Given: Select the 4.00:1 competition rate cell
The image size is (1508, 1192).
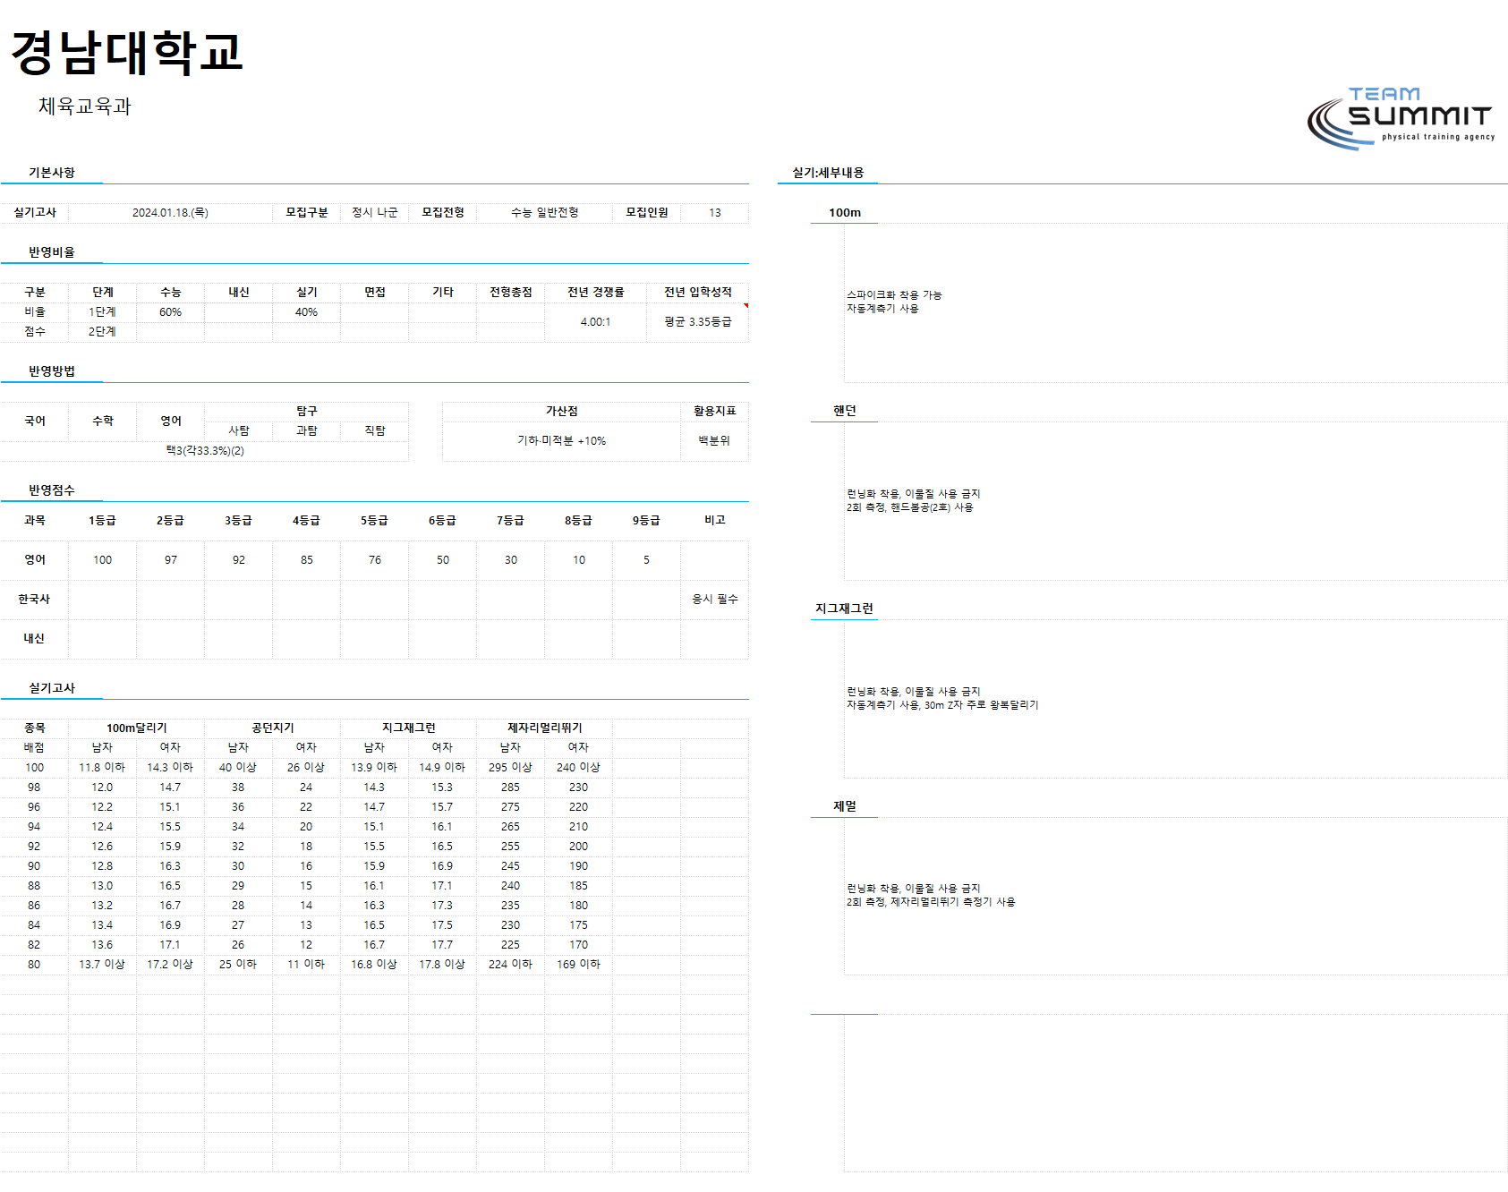Looking at the screenshot, I should [595, 322].
